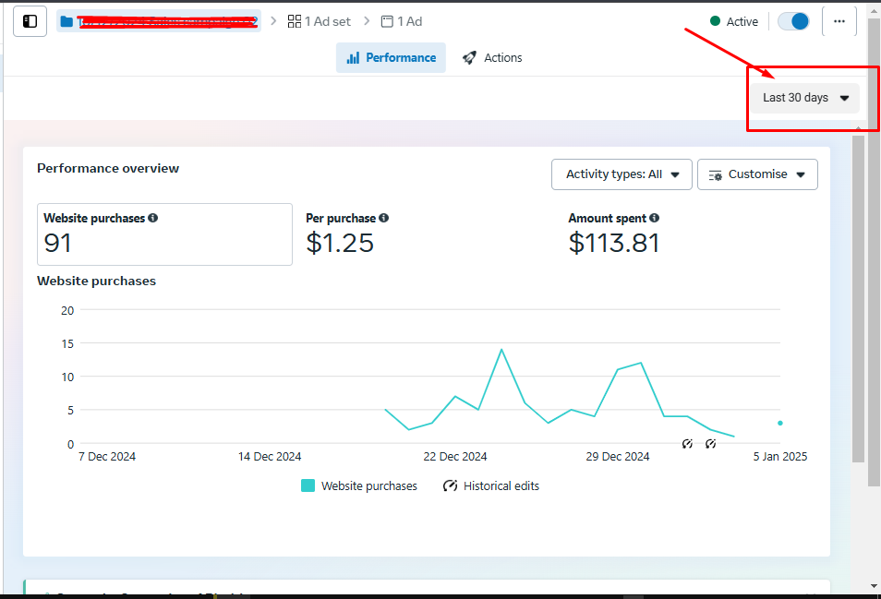Screen dimensions: 881x599
Task: Switch to the Actions tab
Action: [x=492, y=57]
